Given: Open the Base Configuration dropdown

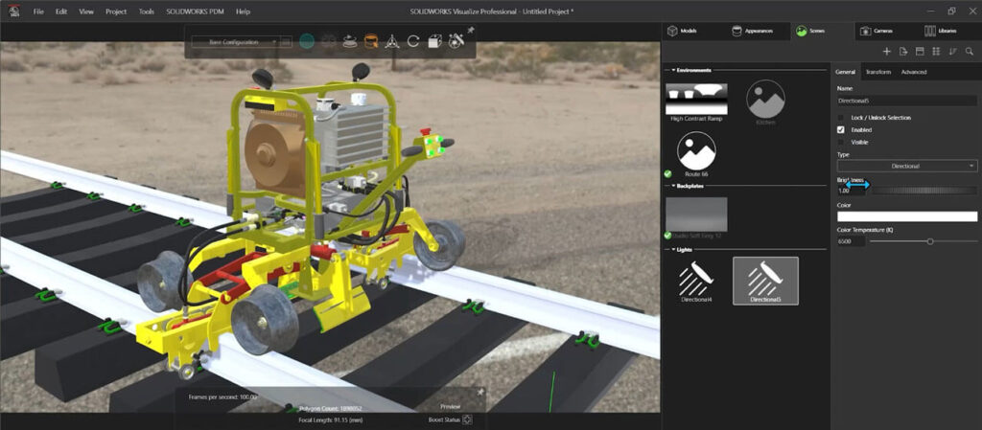Looking at the screenshot, I should [235, 42].
